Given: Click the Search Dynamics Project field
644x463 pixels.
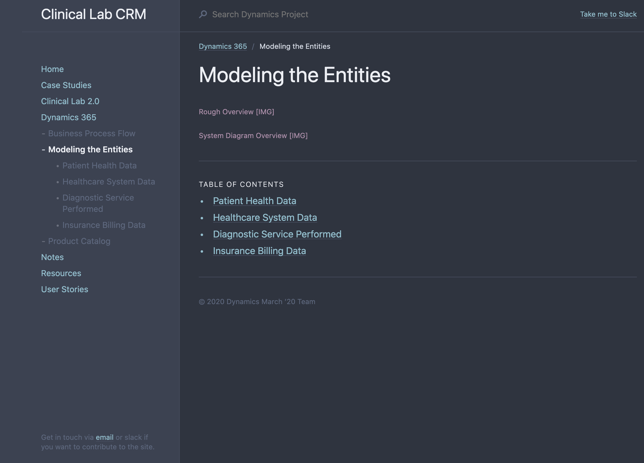Looking at the screenshot, I should point(260,14).
